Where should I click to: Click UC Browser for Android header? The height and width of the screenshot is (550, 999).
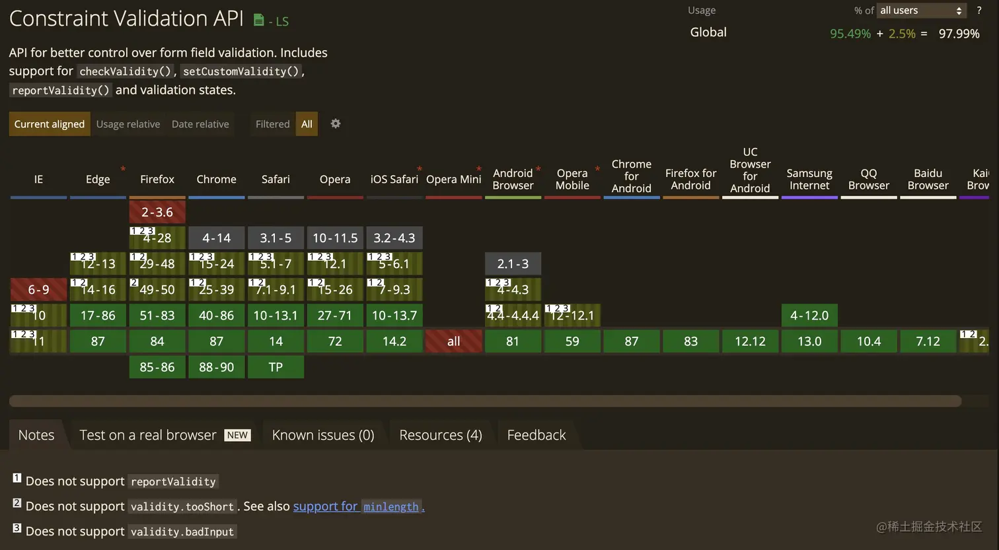tap(751, 170)
